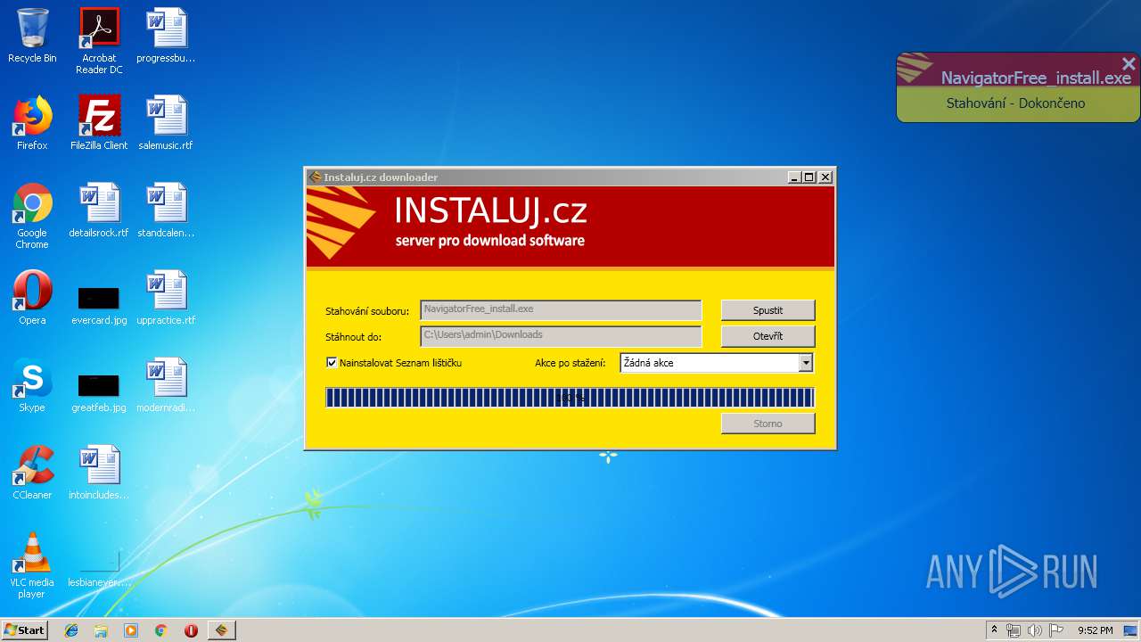
Task: Launch Acrobat Reader DC shortcut
Action: (x=99, y=41)
